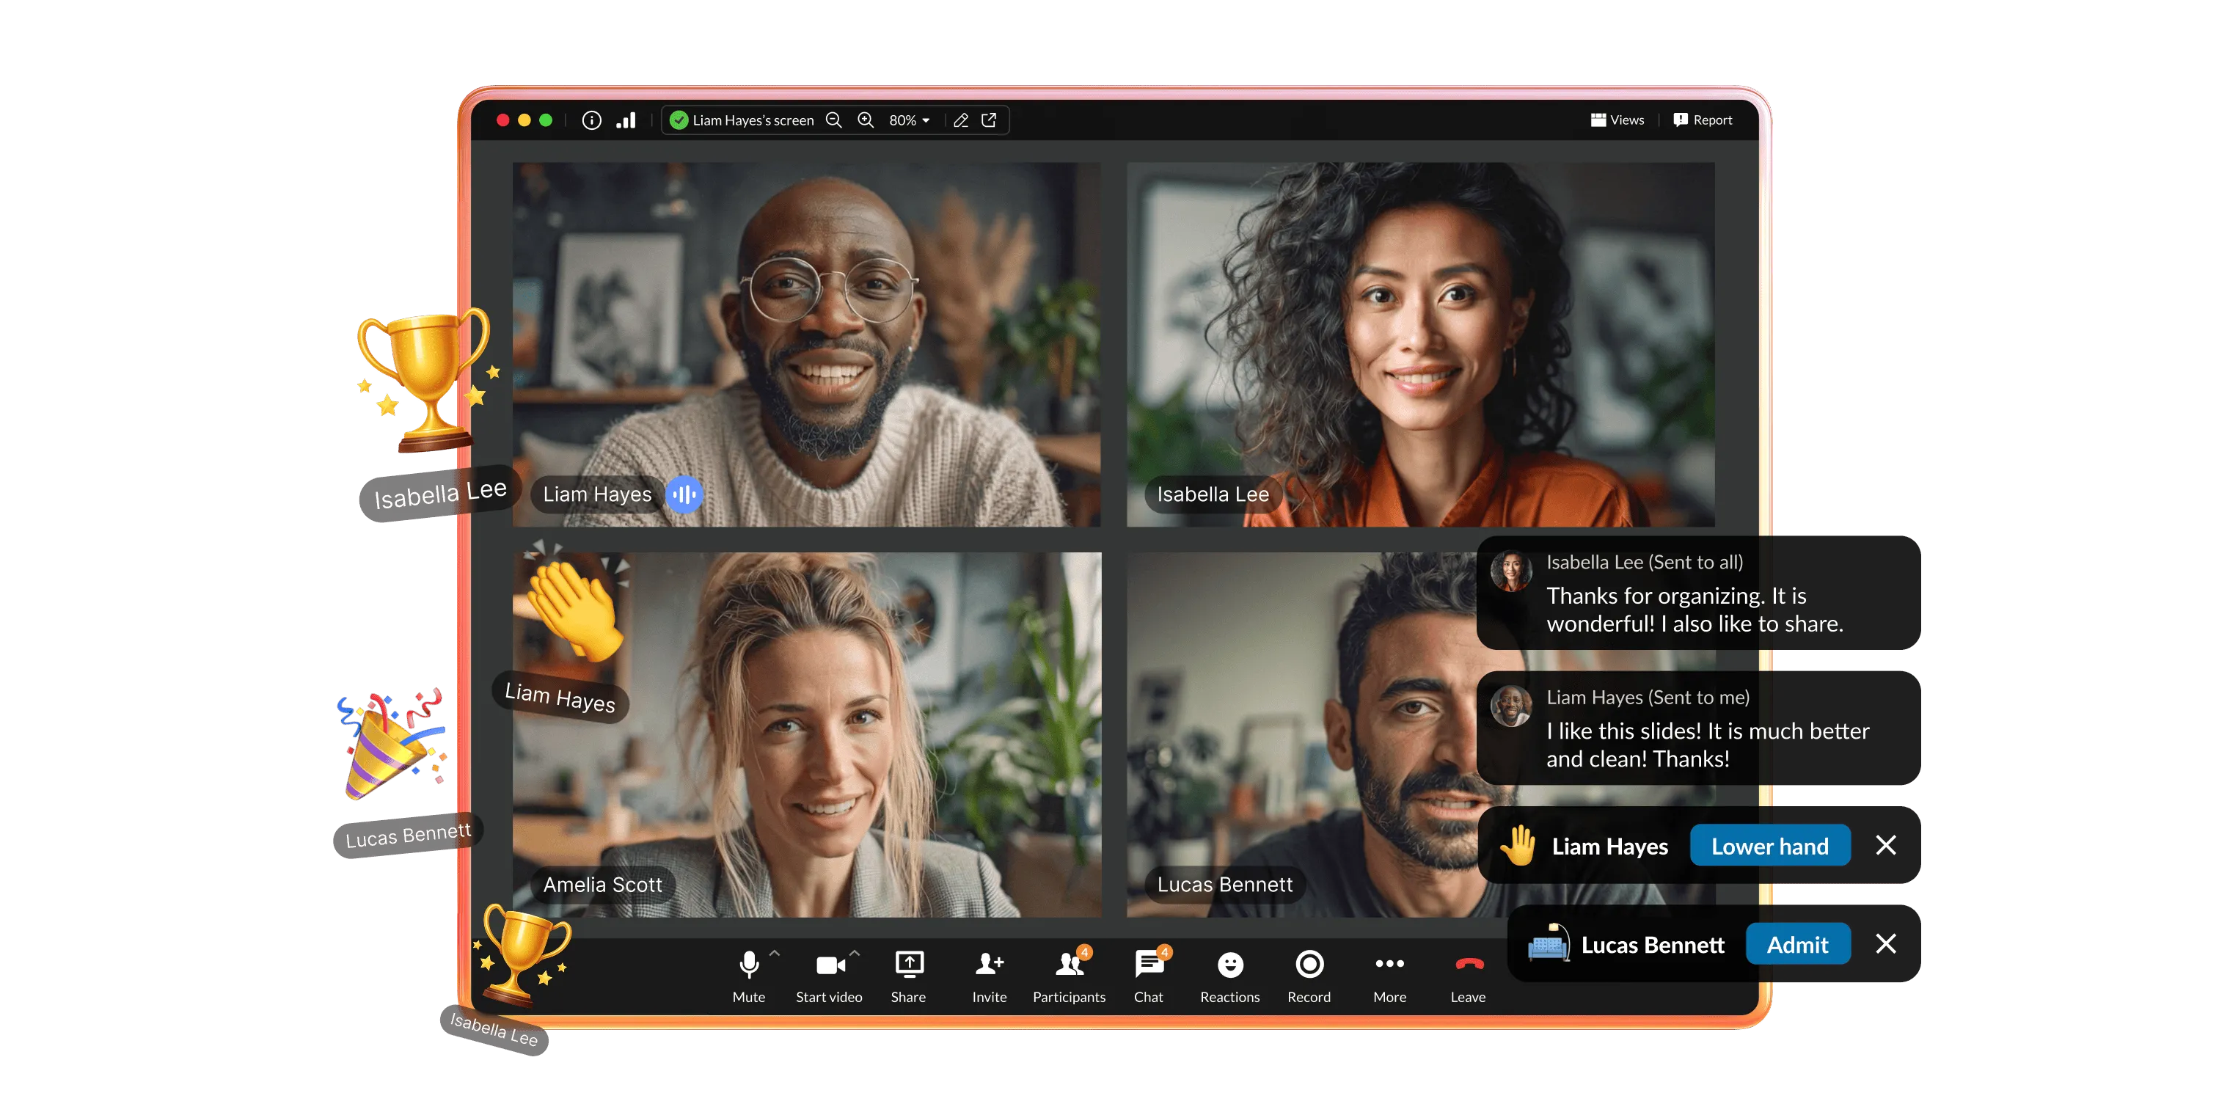This screenshot has height=1115, width=2230.
Task: Lower Liam Hayes's raised hand
Action: 1769,846
